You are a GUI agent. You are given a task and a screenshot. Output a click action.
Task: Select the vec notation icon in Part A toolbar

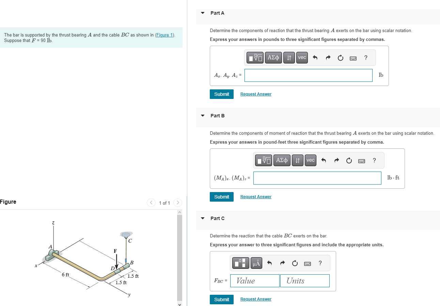tap(301, 57)
